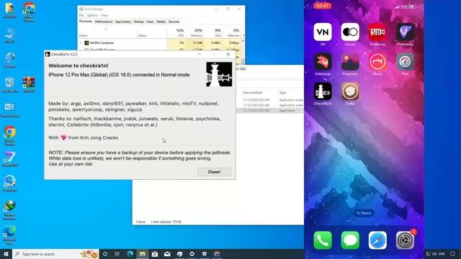Switch to the Users tab in Task Manager
The height and width of the screenshot is (259, 461).
point(150,22)
